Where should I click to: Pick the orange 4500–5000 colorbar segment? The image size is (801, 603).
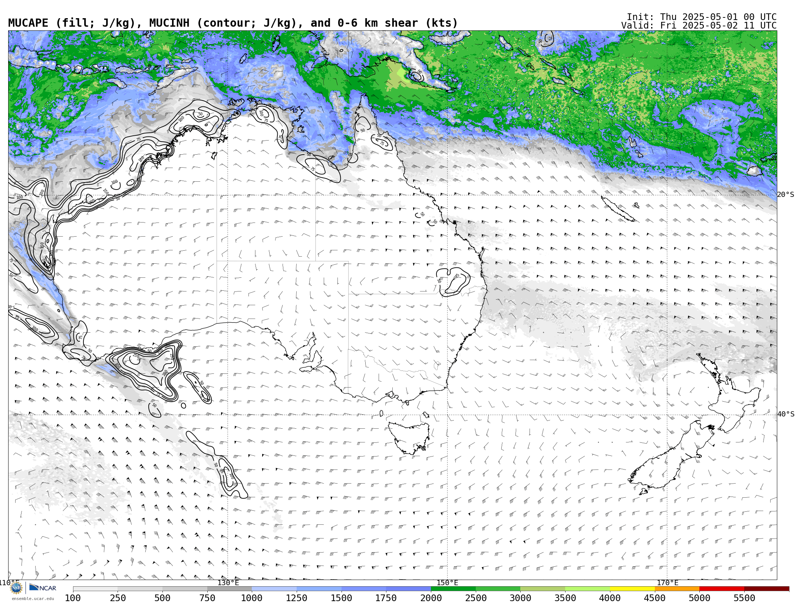[x=677, y=589]
